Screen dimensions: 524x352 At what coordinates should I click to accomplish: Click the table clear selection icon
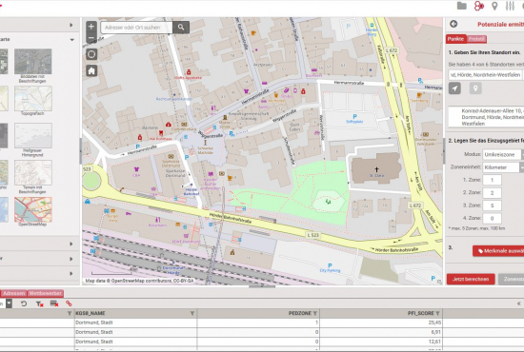click(x=53, y=303)
